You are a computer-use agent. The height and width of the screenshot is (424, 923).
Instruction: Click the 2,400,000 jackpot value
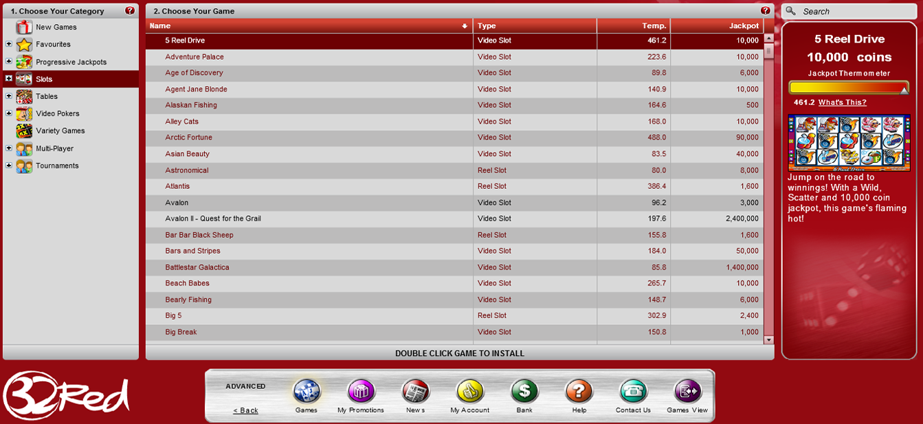pos(742,219)
